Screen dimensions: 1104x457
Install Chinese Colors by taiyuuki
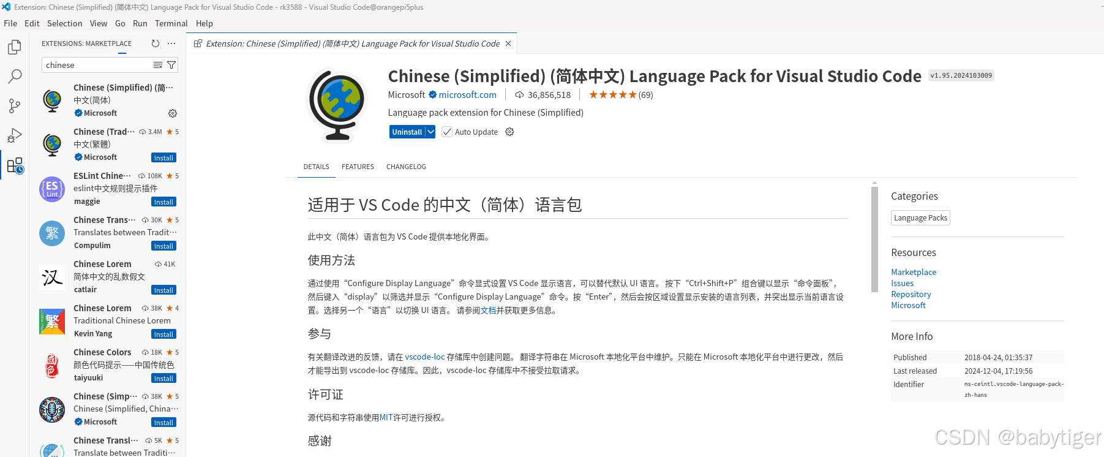click(x=163, y=379)
